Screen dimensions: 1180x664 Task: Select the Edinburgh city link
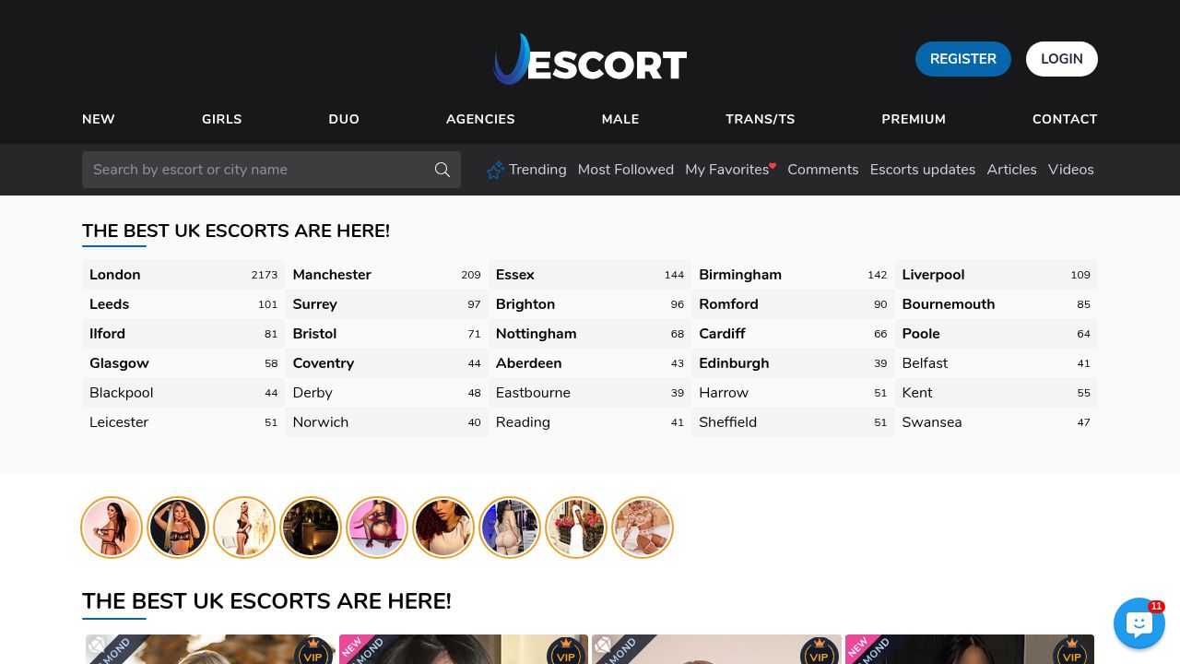793,363
